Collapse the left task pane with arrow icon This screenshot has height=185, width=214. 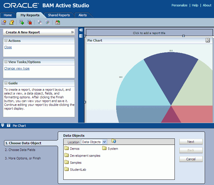tap(81, 30)
